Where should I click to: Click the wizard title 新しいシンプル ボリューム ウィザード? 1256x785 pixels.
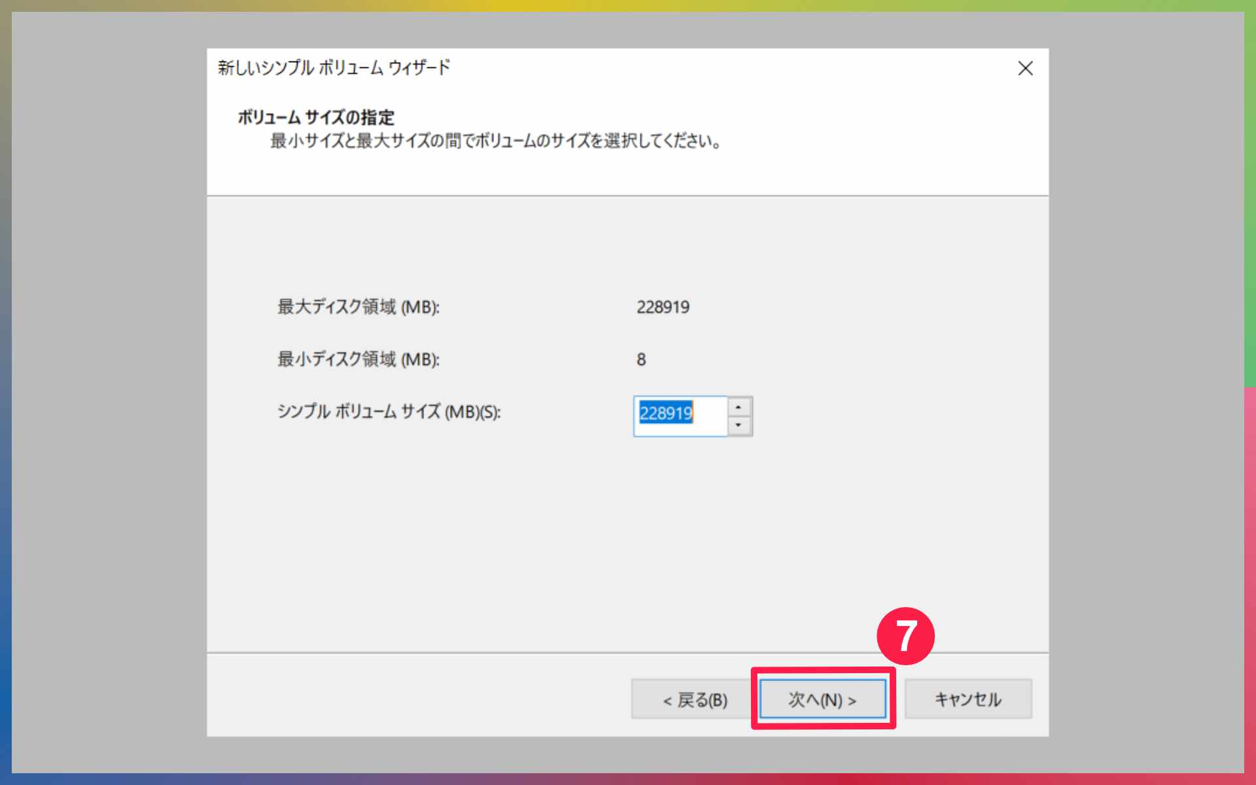click(334, 67)
